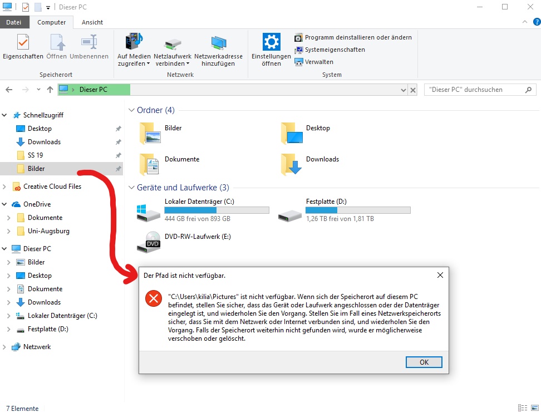Viewport: 541px width, 412px height.
Task: Collapse the Dieser PC tree node
Action: tap(4, 249)
